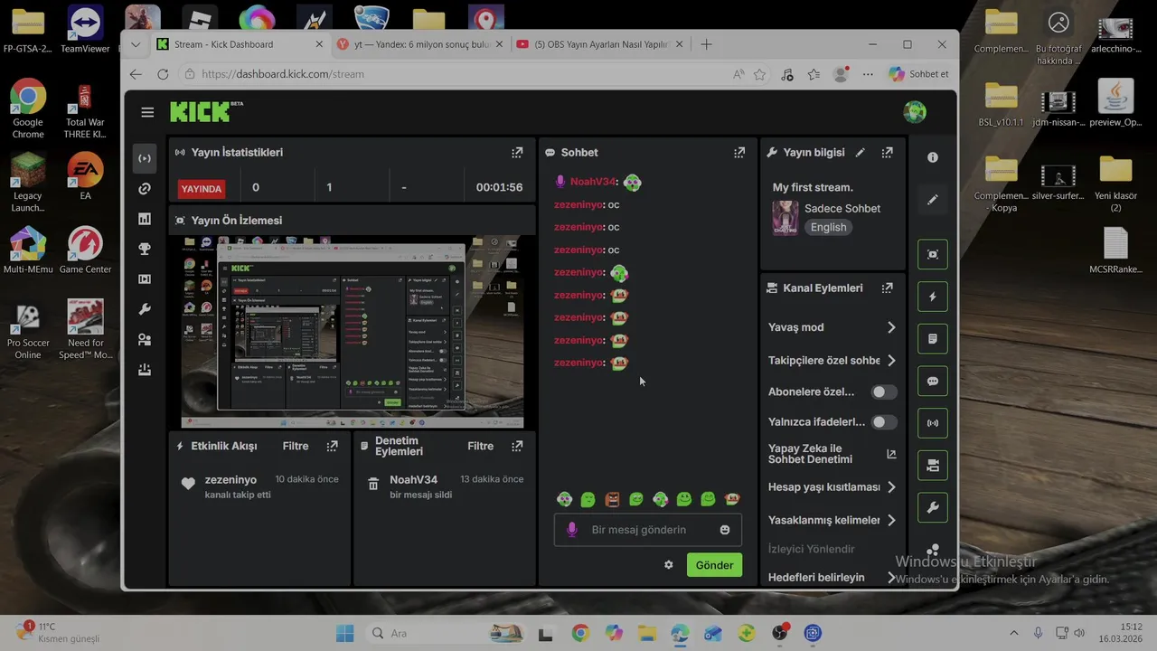Pop out the Yayın bilgisi panel
This screenshot has height=651, width=1157.
tap(888, 153)
